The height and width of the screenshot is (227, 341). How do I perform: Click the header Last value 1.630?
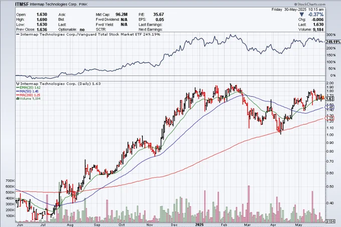click(x=318, y=25)
